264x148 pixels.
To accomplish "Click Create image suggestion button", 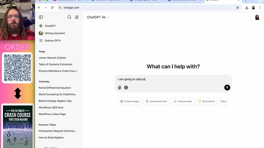I will 130,101.
